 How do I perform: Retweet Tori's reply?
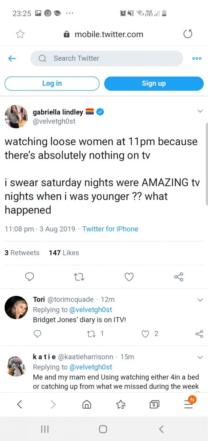[x=91, y=334]
